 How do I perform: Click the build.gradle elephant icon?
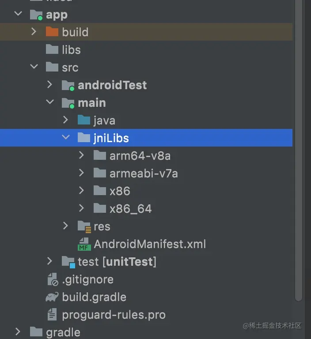[x=52, y=297]
